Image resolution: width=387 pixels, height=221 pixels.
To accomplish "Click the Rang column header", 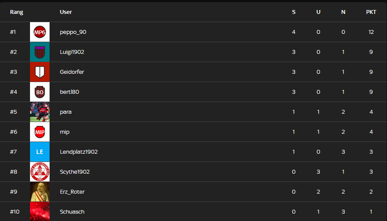I will [x=17, y=12].
